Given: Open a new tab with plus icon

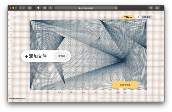Looking at the screenshot, I should click(163, 9).
